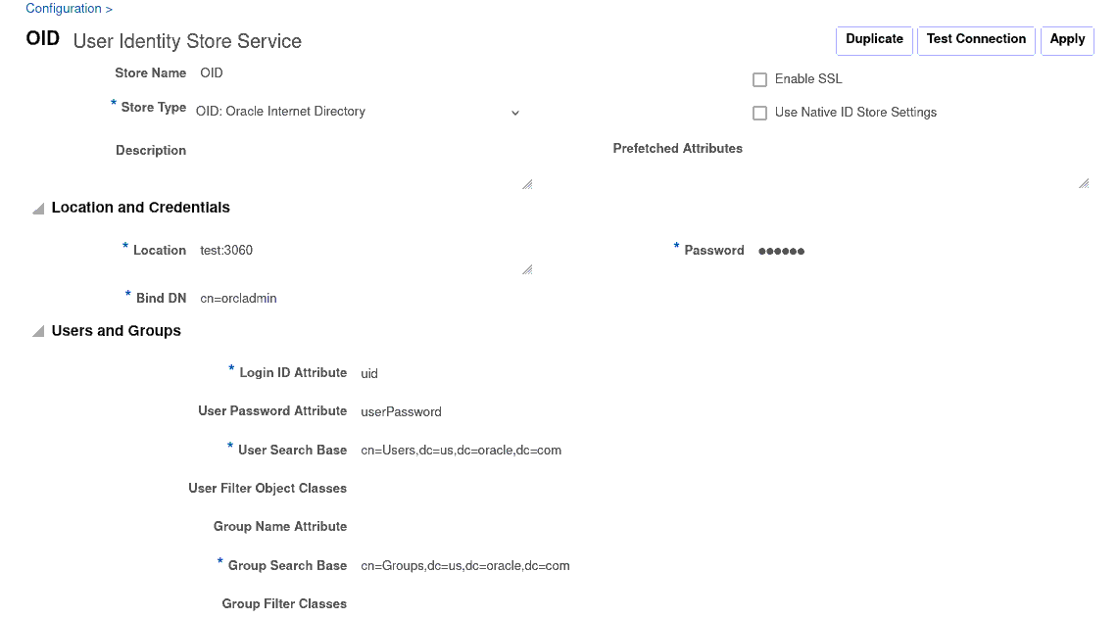Click the Duplicate button
This screenshot has height=619, width=1118.
874,40
